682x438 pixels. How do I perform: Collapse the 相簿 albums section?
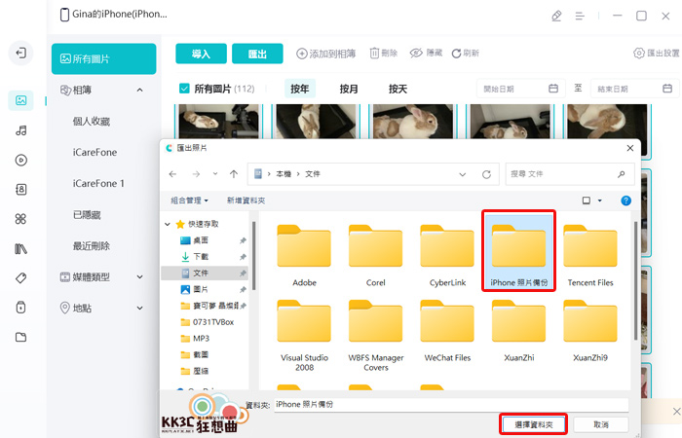139,90
